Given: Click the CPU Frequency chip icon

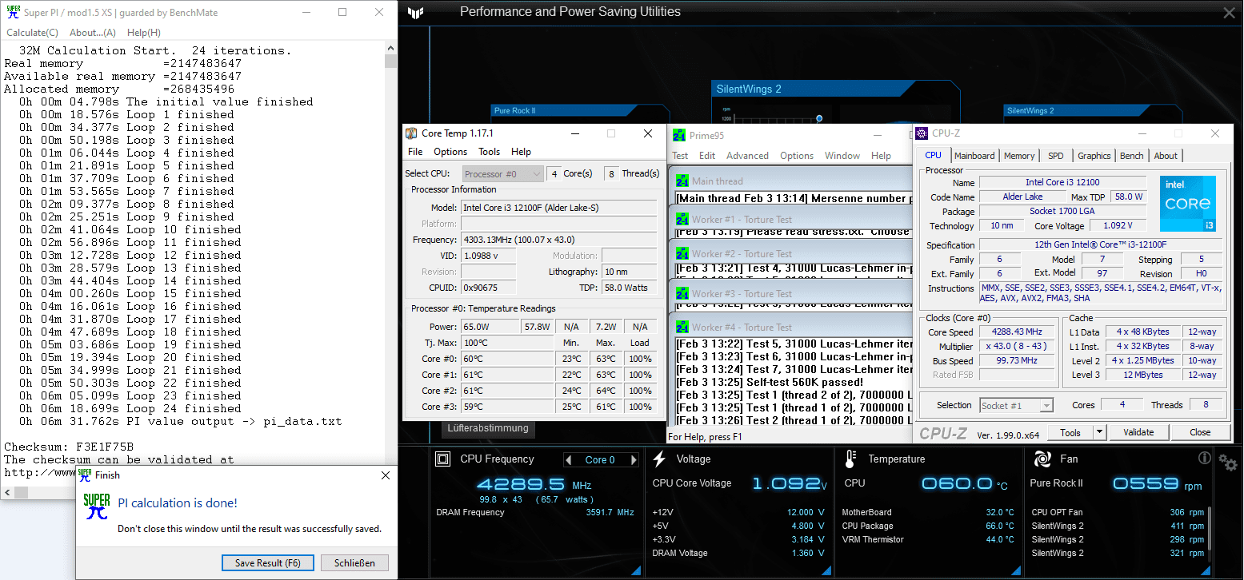Looking at the screenshot, I should click(x=442, y=459).
